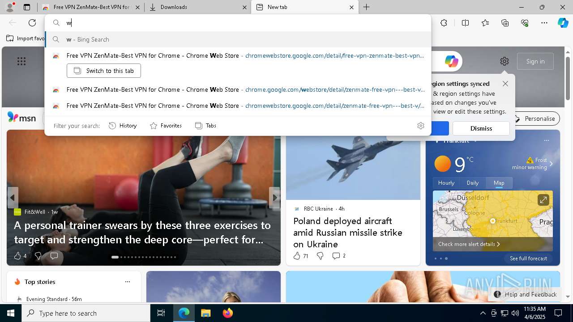Viewport: 573px width, 322px height.
Task: Open the Edge profile icon
Action: pos(10,7)
